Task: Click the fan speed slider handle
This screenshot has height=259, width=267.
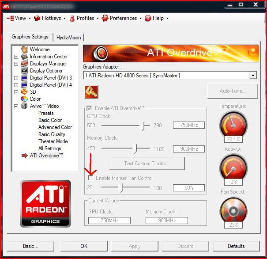Action: (121, 187)
